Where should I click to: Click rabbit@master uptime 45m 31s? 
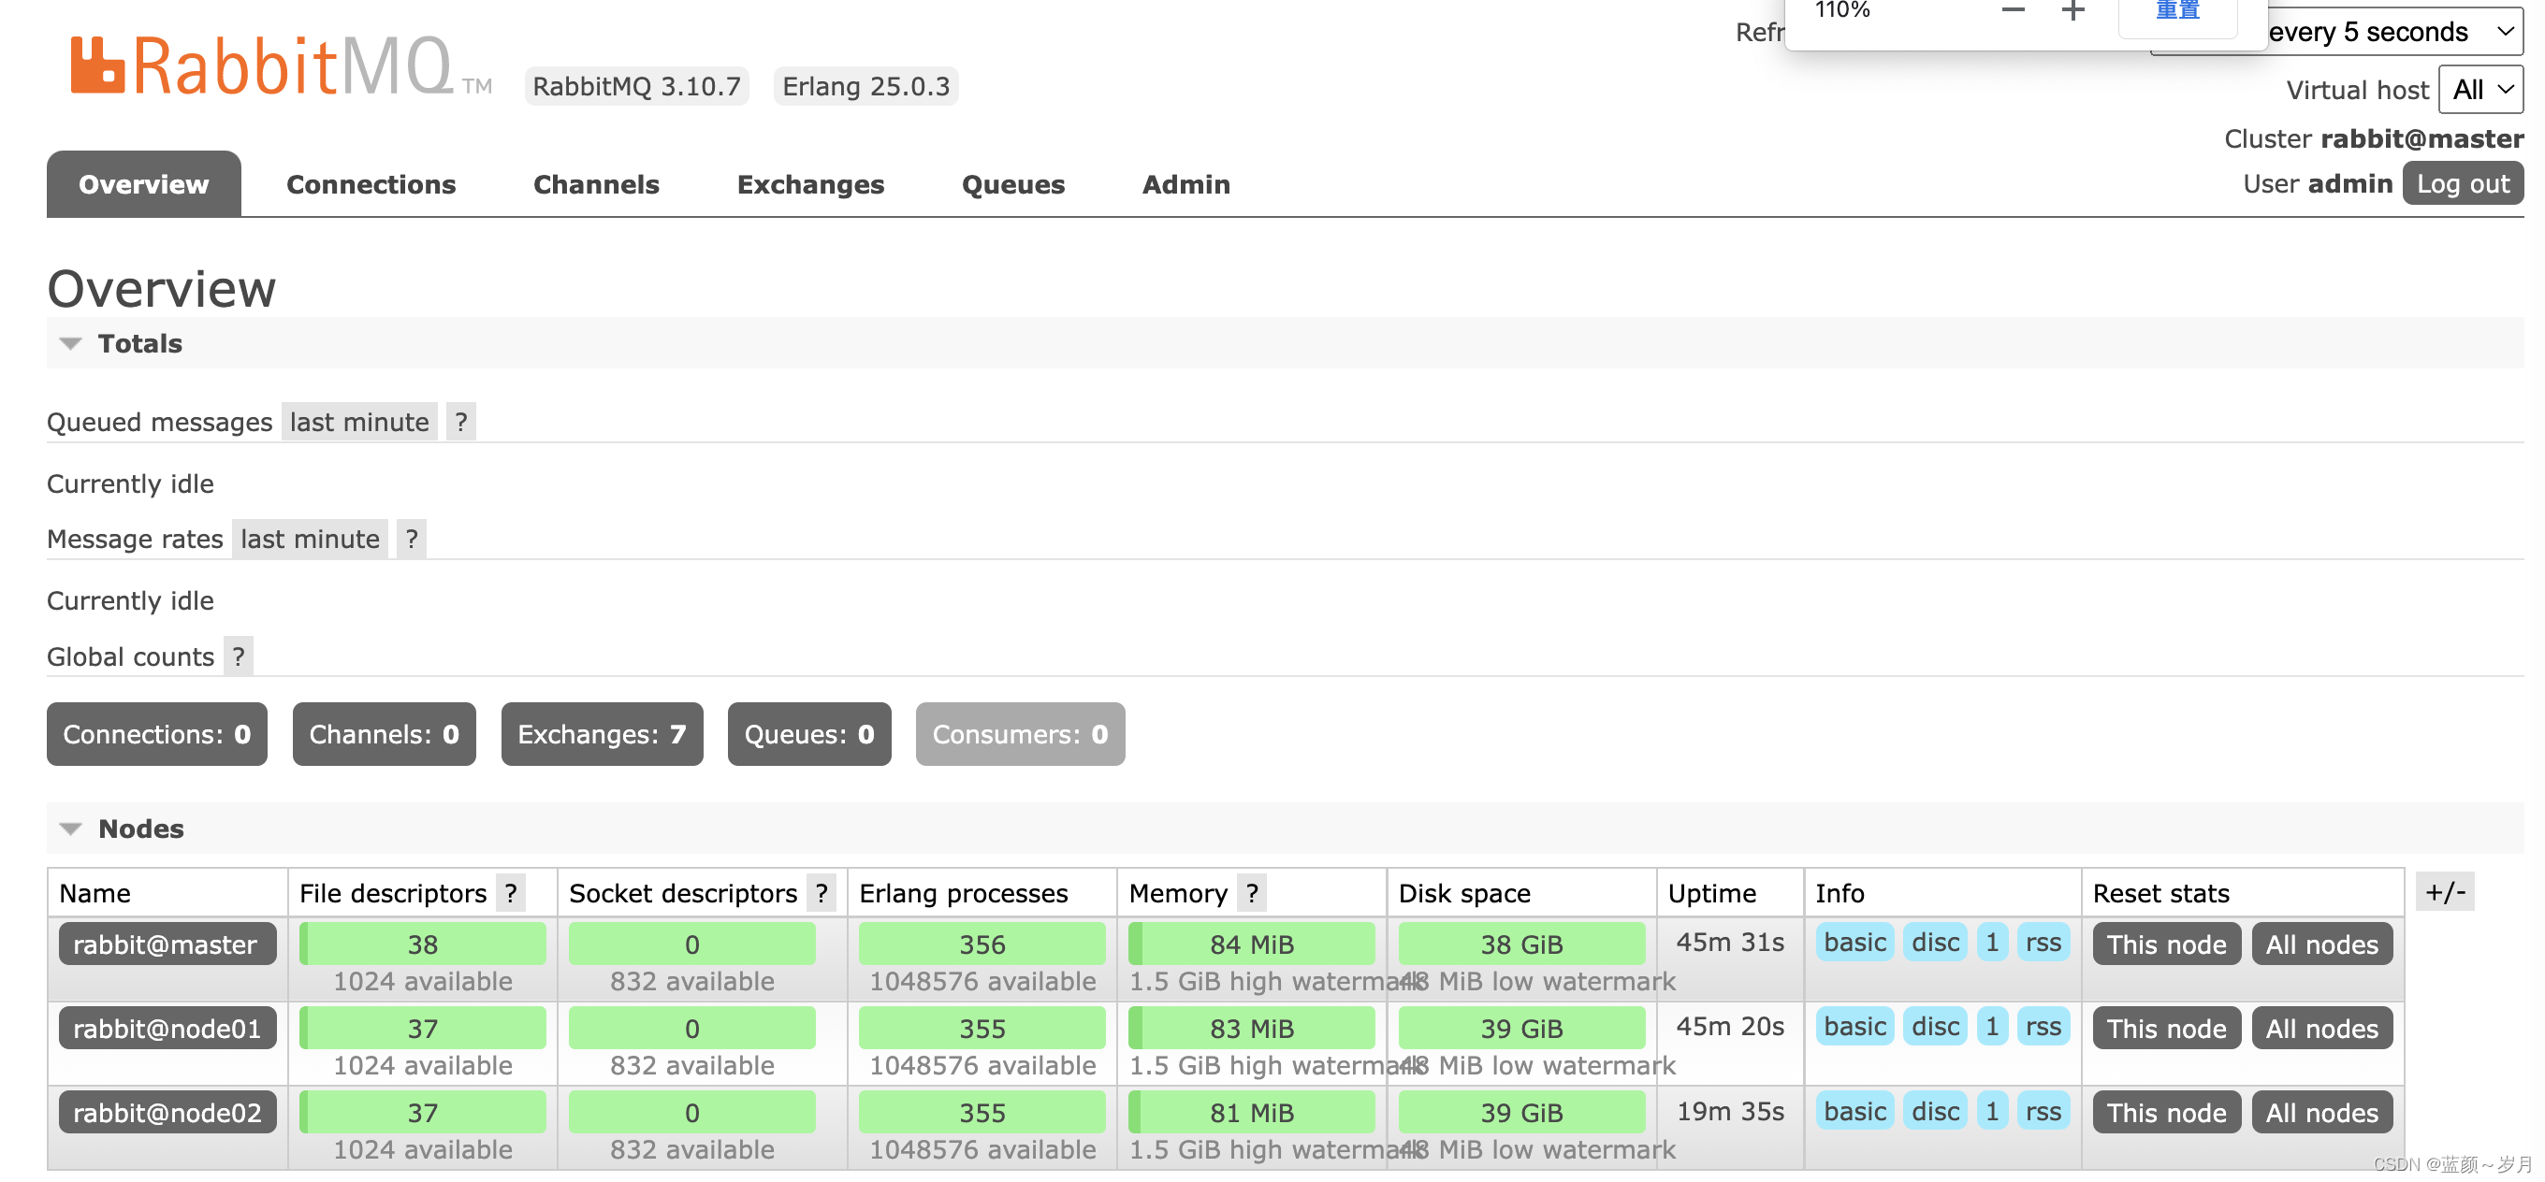1730,942
